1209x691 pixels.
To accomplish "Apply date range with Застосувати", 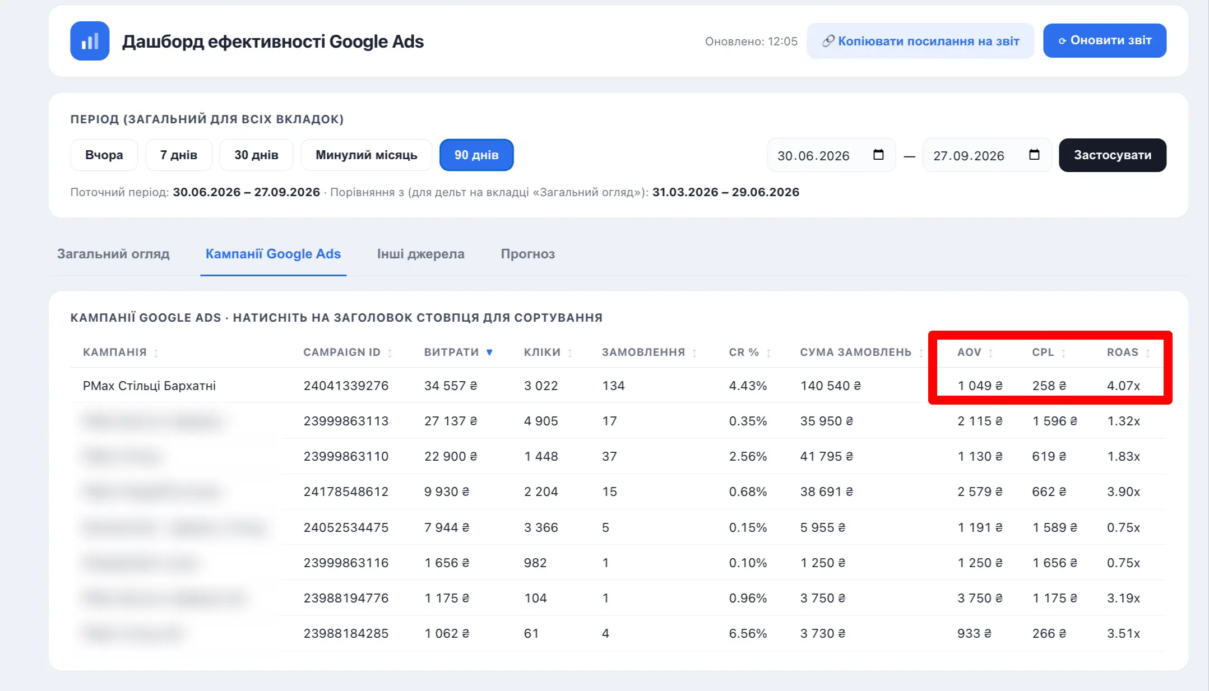I will coord(1113,155).
